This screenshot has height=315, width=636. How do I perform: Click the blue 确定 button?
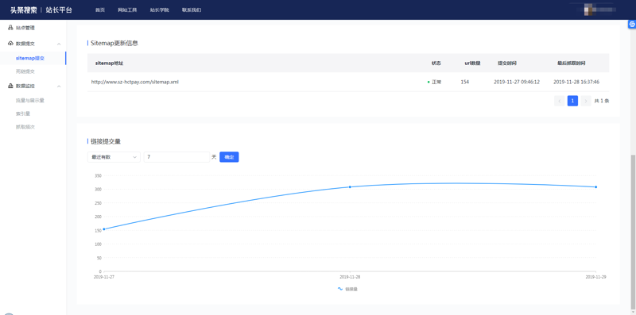pyautogui.click(x=229, y=157)
